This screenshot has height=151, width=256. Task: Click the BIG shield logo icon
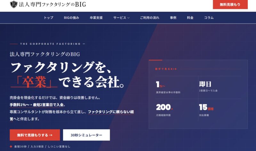pos(14,4)
